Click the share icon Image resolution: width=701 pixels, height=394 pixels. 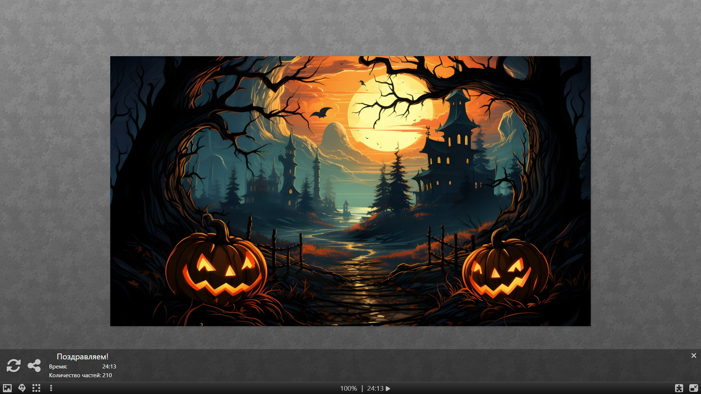point(34,366)
